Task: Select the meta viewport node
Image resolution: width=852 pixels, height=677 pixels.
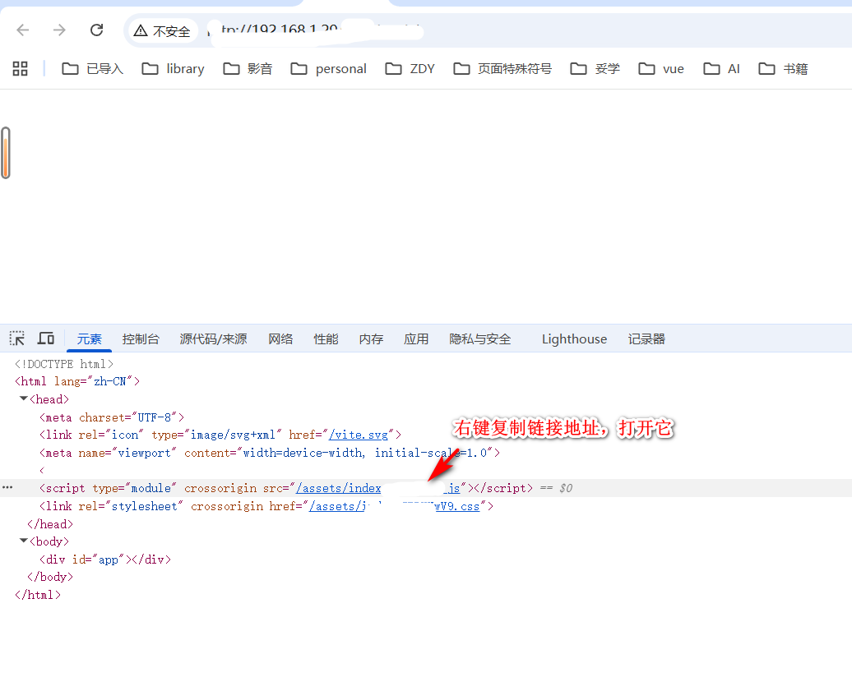Action: click(x=270, y=453)
